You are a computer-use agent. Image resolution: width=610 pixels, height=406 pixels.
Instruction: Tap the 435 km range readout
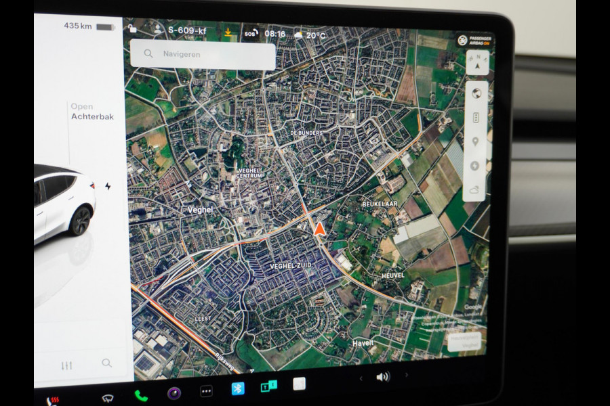78,26
